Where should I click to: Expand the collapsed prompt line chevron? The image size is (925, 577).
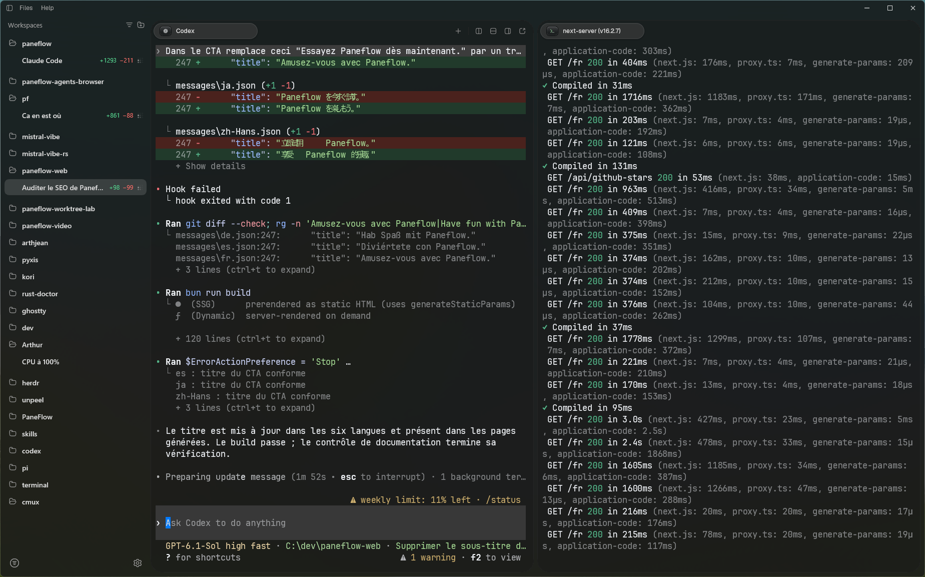click(x=159, y=51)
